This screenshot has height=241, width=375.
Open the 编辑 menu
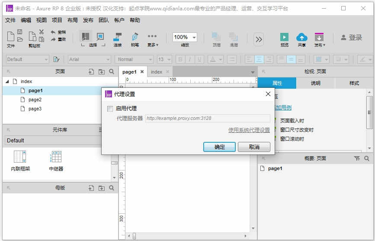pyautogui.click(x=26, y=20)
